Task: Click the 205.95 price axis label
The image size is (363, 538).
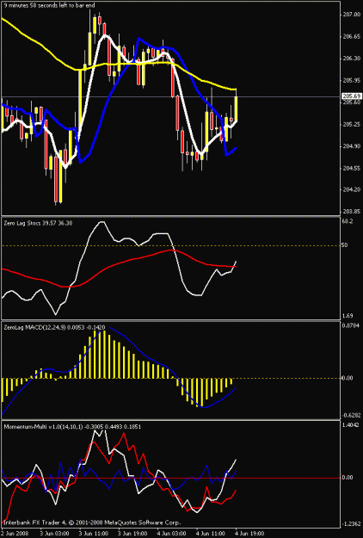Action: (x=351, y=81)
